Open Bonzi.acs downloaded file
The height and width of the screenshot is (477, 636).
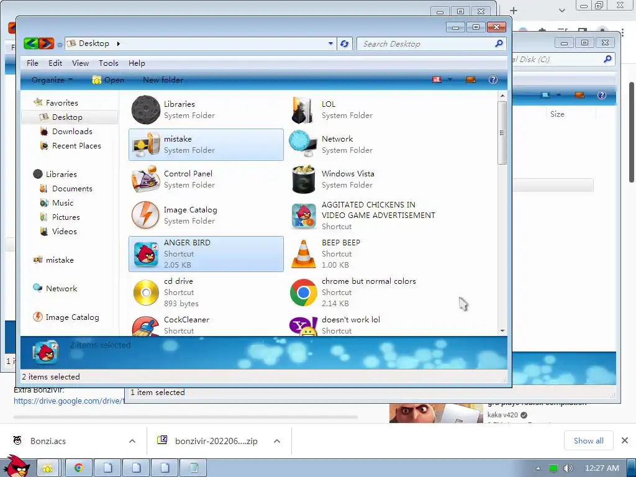point(48,441)
